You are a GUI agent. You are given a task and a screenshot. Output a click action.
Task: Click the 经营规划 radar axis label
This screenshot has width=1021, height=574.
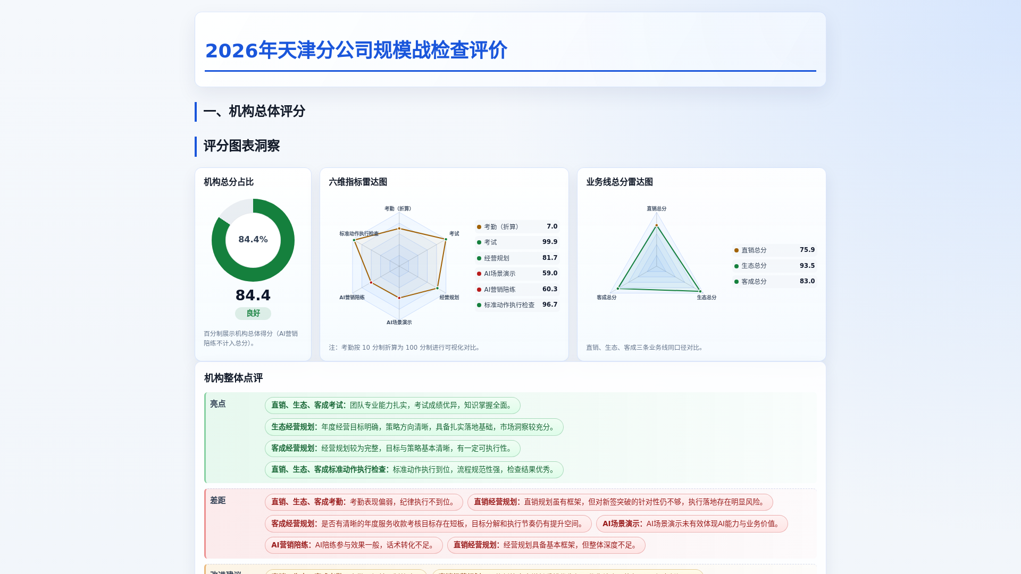click(x=449, y=298)
